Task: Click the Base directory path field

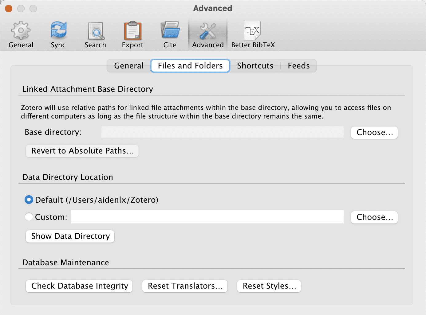Action: [223, 132]
